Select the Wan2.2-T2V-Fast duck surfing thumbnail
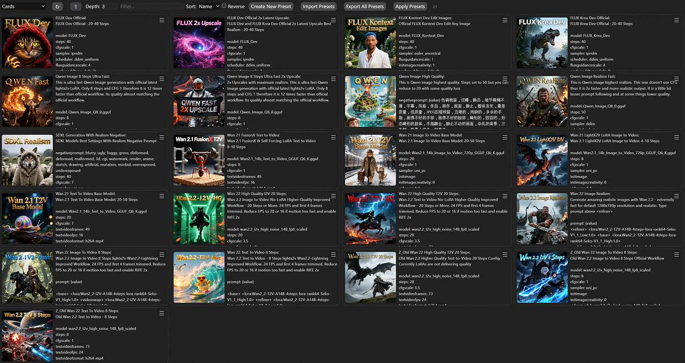The height and width of the screenshot is (363, 685). 199,277
